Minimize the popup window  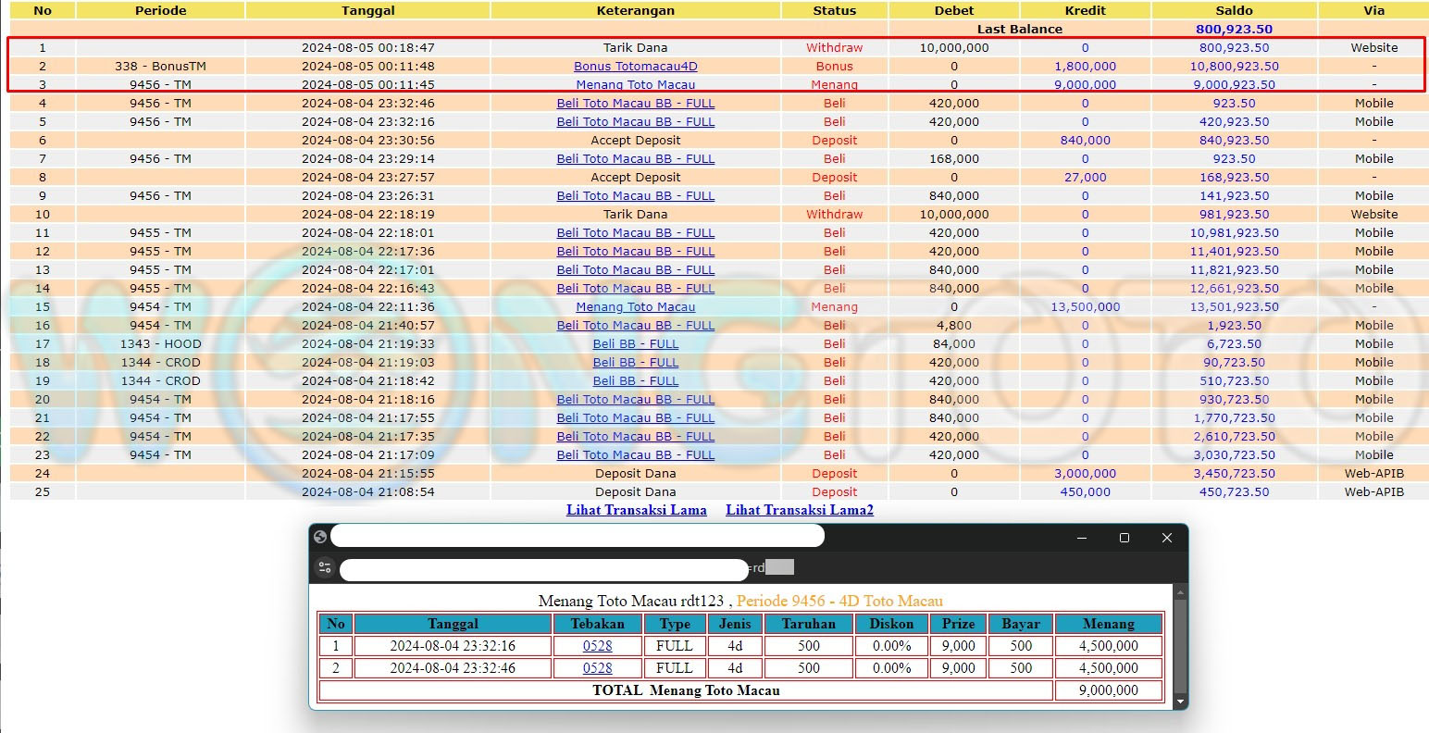click(1082, 538)
